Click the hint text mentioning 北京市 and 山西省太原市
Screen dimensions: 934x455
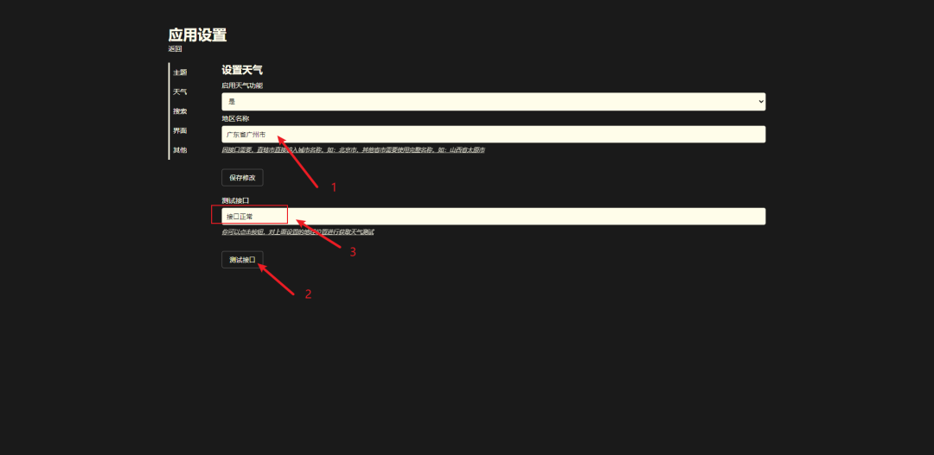coord(353,150)
